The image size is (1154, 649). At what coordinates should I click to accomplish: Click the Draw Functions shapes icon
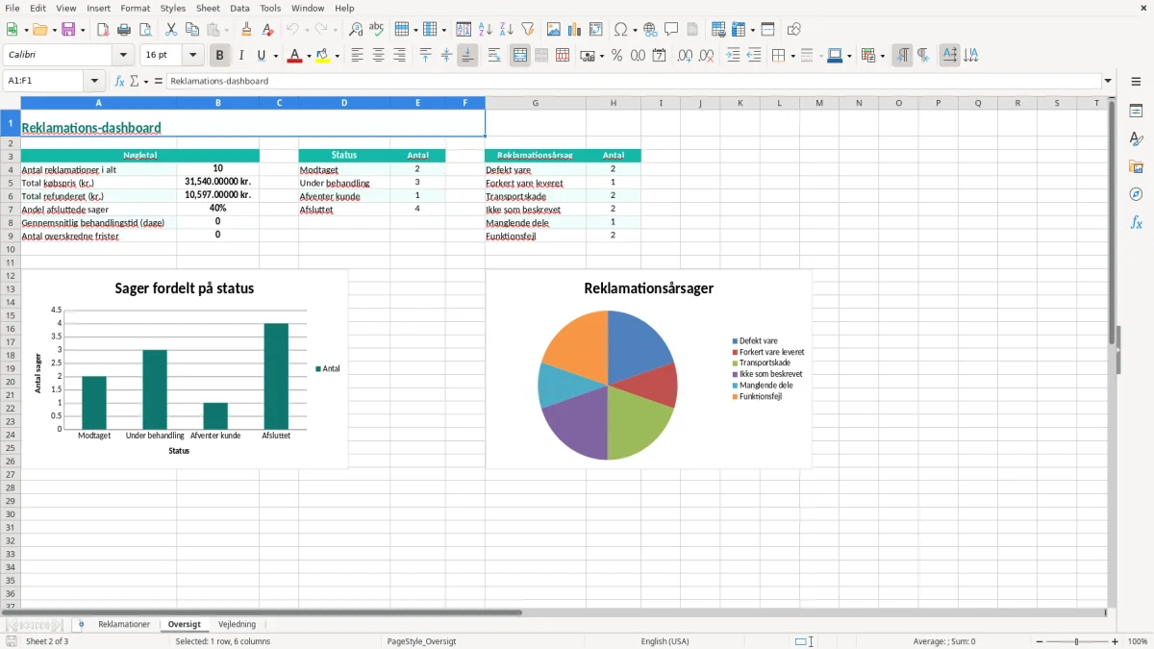pos(794,30)
